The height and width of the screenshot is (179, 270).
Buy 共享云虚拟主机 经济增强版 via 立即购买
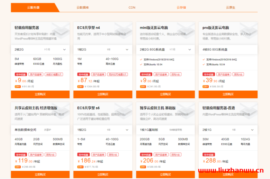coord(40,174)
